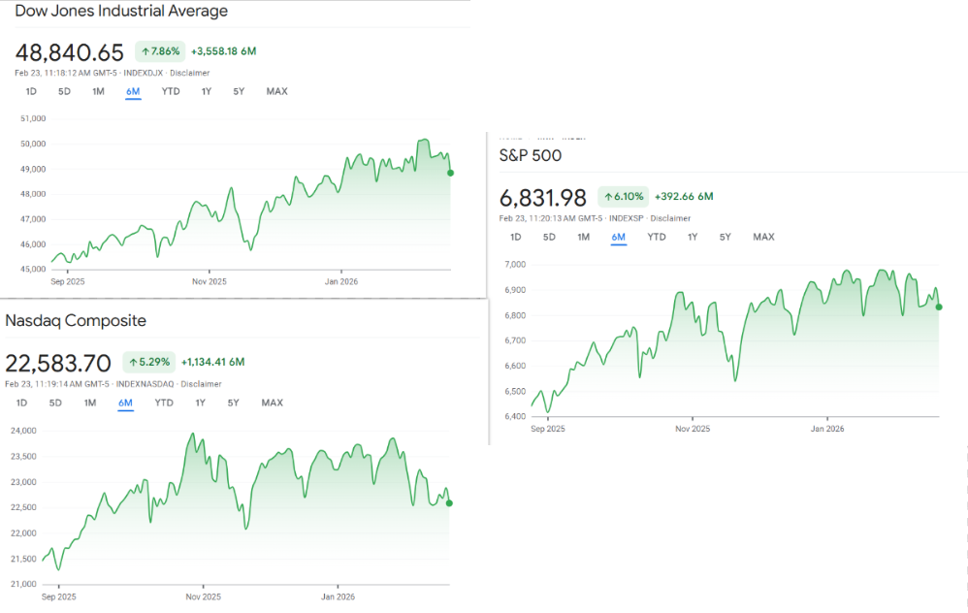Click the green endpoint dot on S&P 500 chart
Screen dimensions: 968x613
click(938, 306)
